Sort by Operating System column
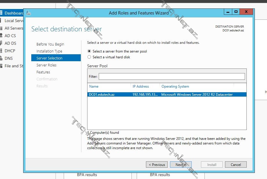Viewport: 267px width, 179px height. [x=175, y=86]
